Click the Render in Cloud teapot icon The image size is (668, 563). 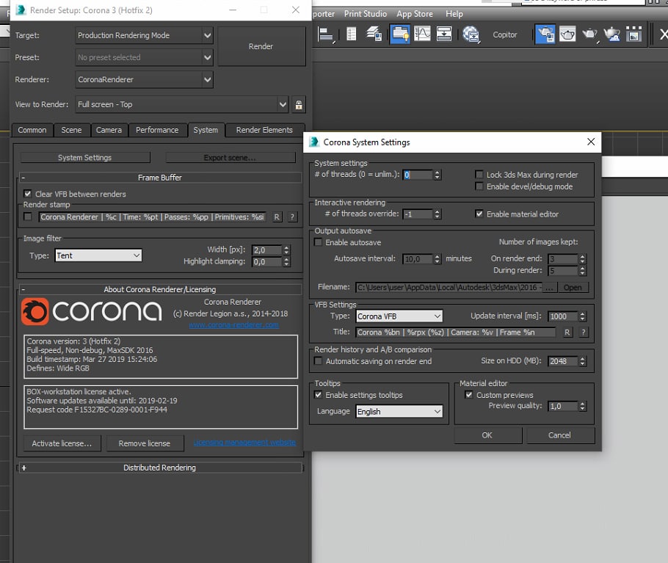click(x=611, y=34)
